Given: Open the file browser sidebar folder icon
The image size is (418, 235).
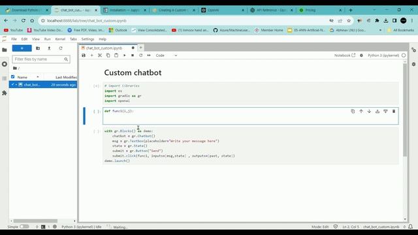Looking at the screenshot, I should (5, 50).
